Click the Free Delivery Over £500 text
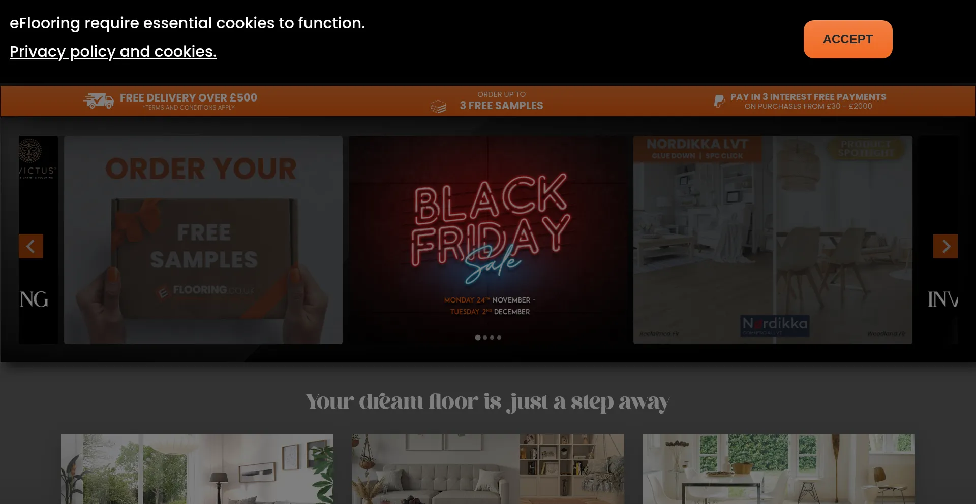The image size is (976, 504). (189, 97)
